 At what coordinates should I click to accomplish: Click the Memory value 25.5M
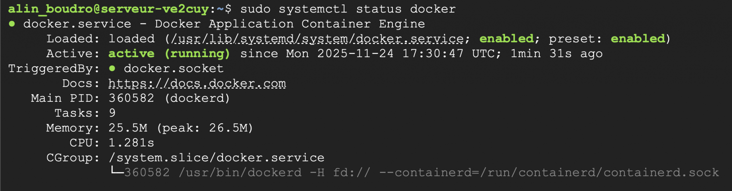coord(128,128)
